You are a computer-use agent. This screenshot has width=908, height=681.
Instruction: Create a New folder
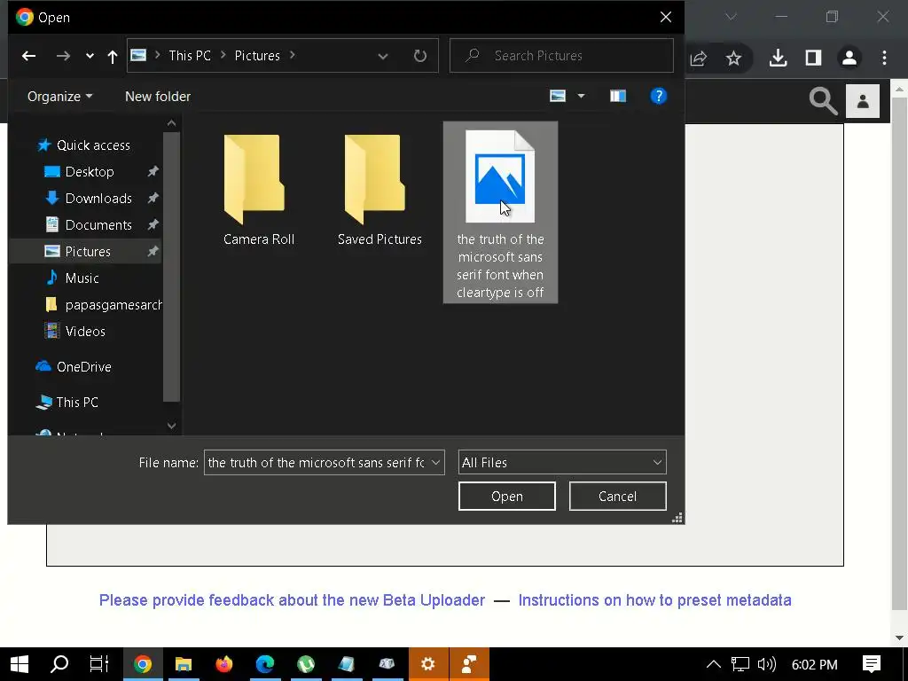pos(158,96)
